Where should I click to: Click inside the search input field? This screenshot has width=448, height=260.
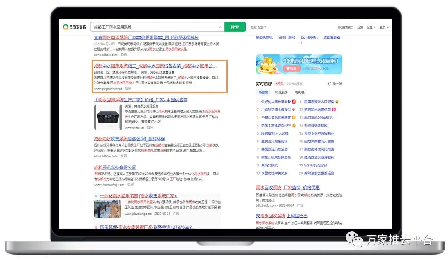pos(153,27)
